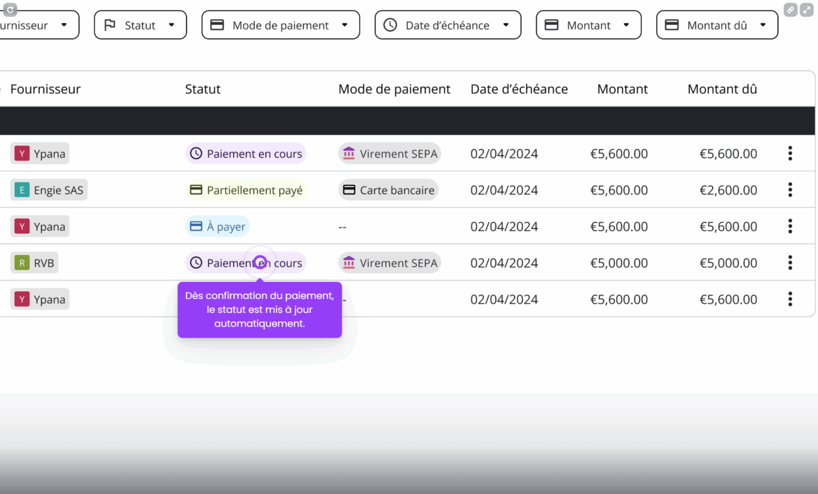818x494 pixels.
Task: Click the À payer status badge
Action: (218, 226)
